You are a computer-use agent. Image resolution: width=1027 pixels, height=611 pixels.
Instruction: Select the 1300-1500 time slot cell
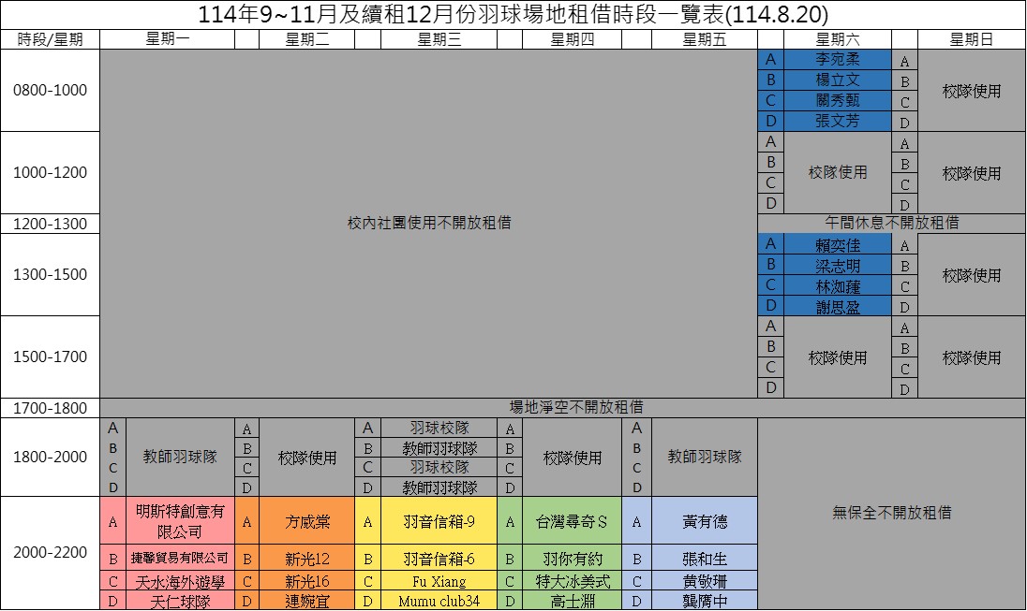[x=50, y=275]
